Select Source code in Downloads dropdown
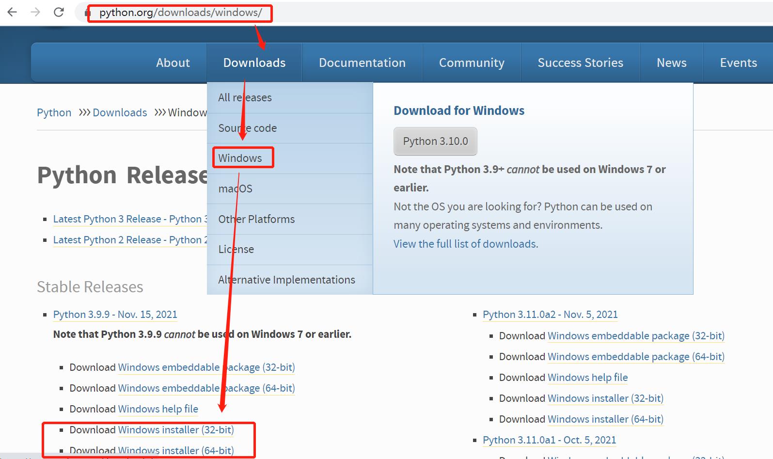This screenshot has height=459, width=773. pyautogui.click(x=290, y=128)
